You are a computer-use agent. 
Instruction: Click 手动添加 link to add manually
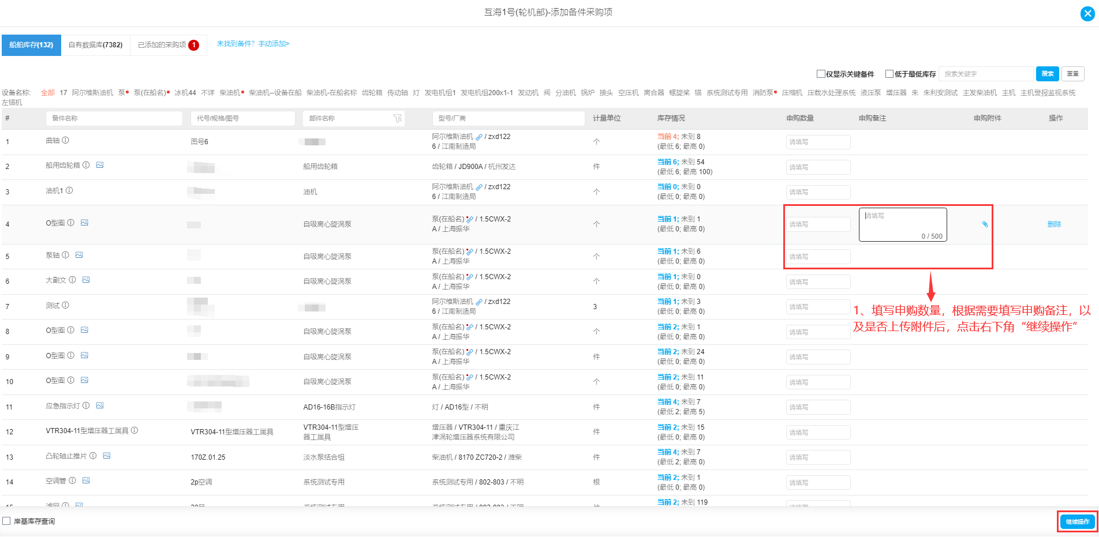274,44
